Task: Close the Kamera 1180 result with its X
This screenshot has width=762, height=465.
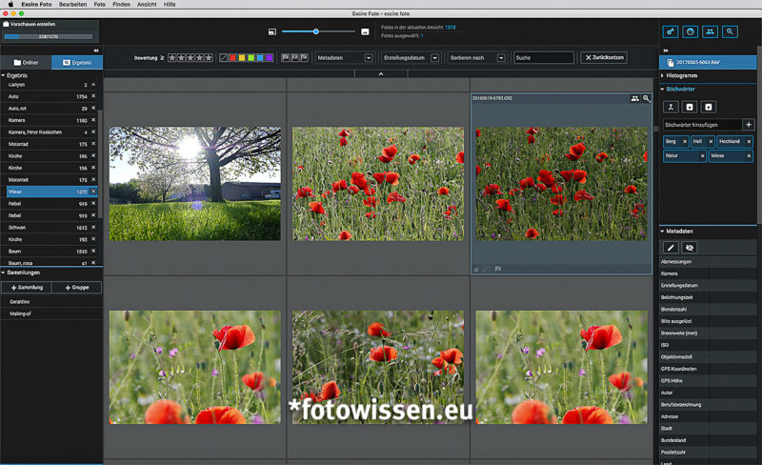Action: (93, 120)
